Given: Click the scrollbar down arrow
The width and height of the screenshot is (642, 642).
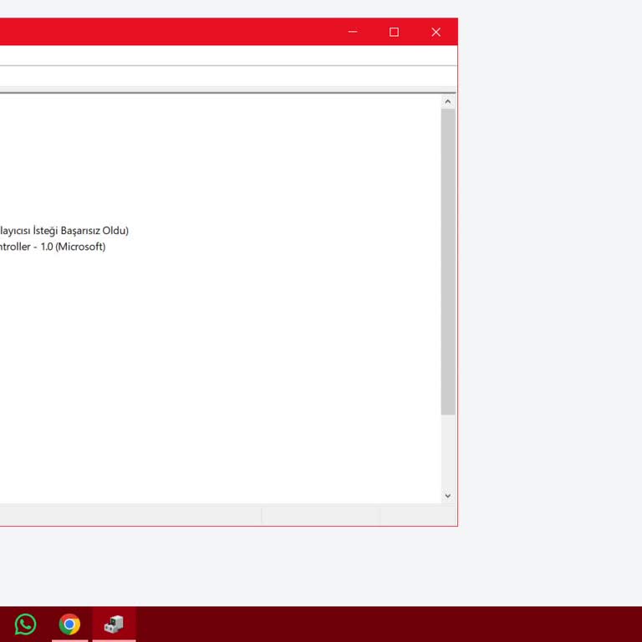Looking at the screenshot, I should pos(448,496).
